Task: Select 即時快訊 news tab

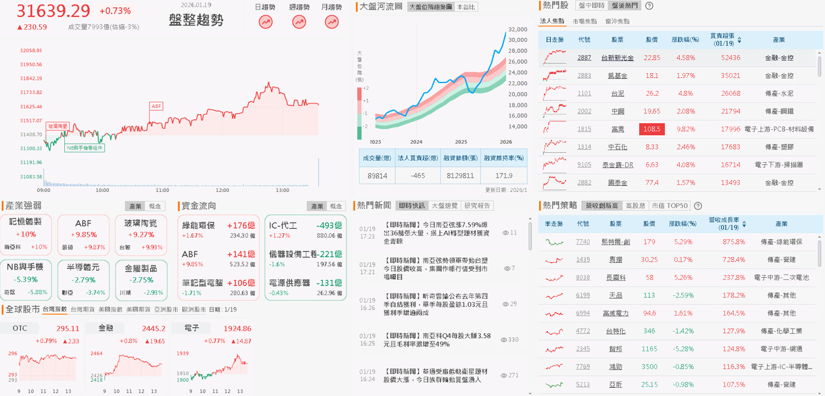Action: tap(413, 206)
